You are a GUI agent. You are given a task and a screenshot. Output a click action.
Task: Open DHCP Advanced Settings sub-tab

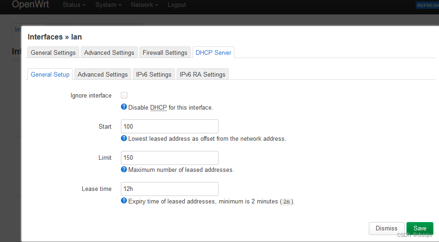pyautogui.click(x=102, y=74)
